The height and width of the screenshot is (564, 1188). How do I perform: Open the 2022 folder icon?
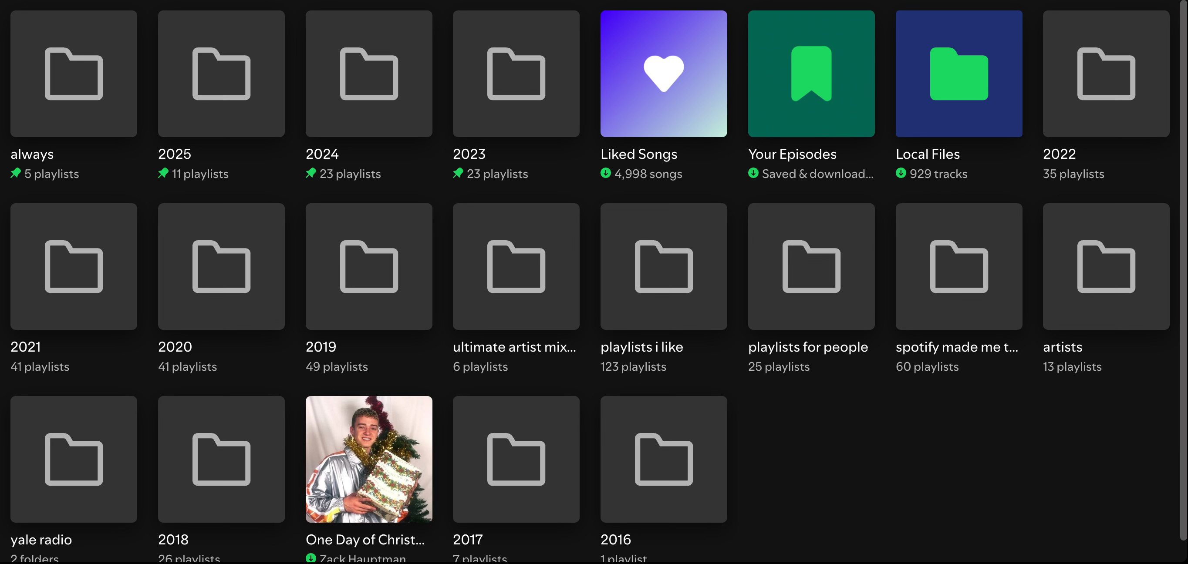pos(1106,74)
